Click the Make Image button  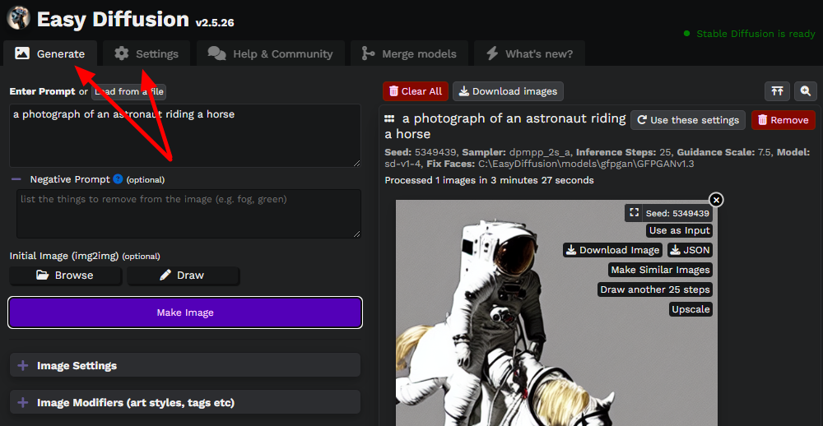185,313
